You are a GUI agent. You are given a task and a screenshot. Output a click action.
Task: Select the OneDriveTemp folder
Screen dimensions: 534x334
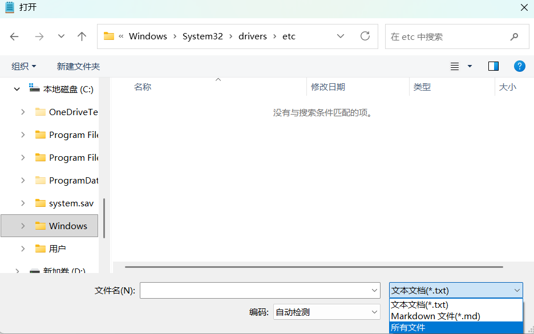coord(73,112)
